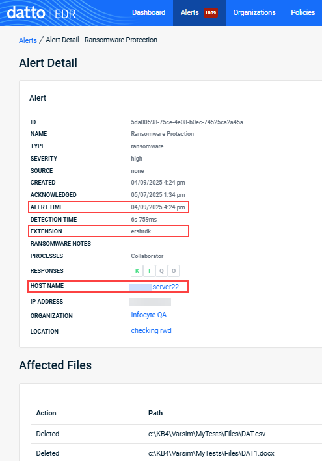Select the DAT.csv affected file row
This screenshot has height=461, width=322.
pyautogui.click(x=176, y=434)
